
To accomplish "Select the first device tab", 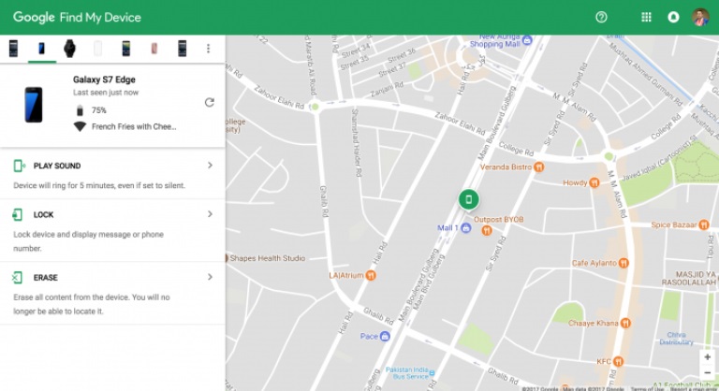I will pyautogui.click(x=13, y=48).
